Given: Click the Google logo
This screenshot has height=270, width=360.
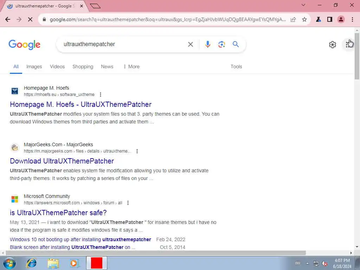Looking at the screenshot, I should click(x=24, y=45).
